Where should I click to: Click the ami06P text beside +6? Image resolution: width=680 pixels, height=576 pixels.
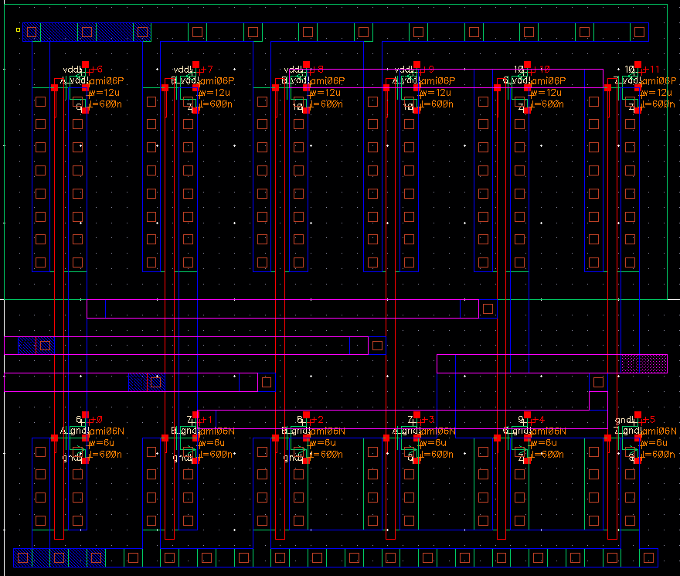(107, 80)
